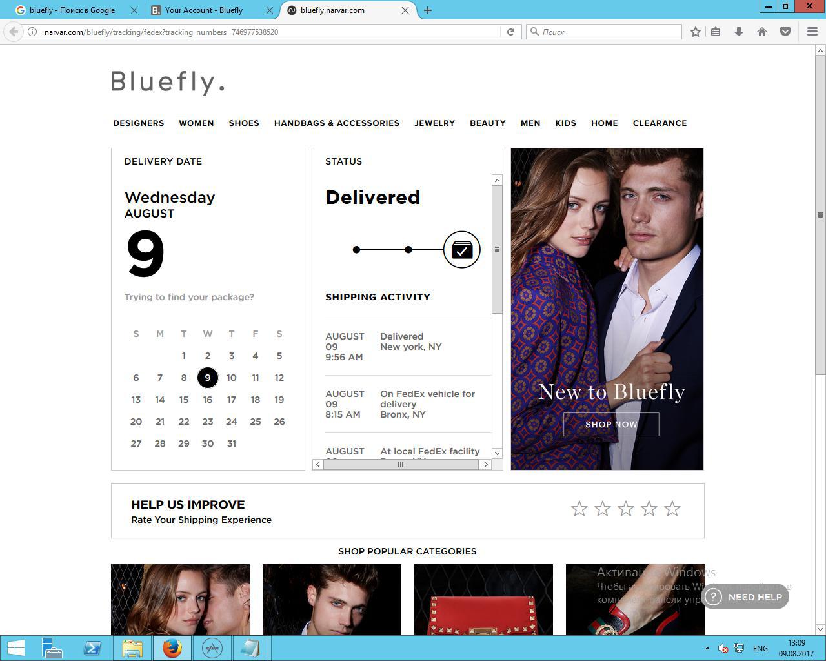This screenshot has width=826, height=661.
Task: Rate shipping with the fifth star
Action: (672, 509)
